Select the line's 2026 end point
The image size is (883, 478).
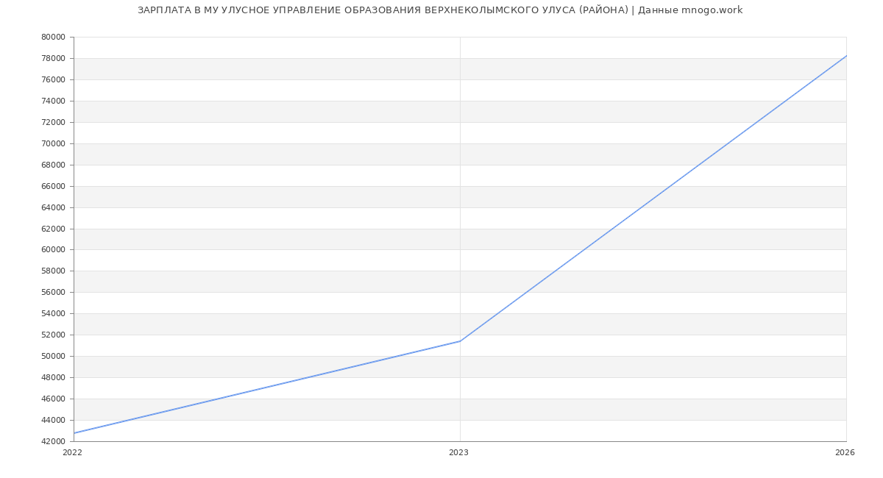pyautogui.click(x=846, y=56)
